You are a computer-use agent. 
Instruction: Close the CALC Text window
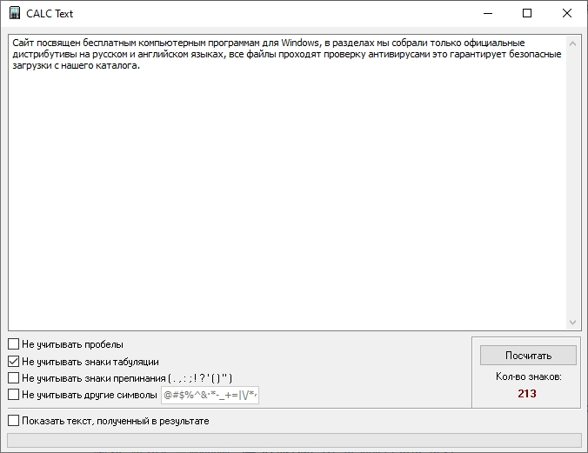click(567, 14)
